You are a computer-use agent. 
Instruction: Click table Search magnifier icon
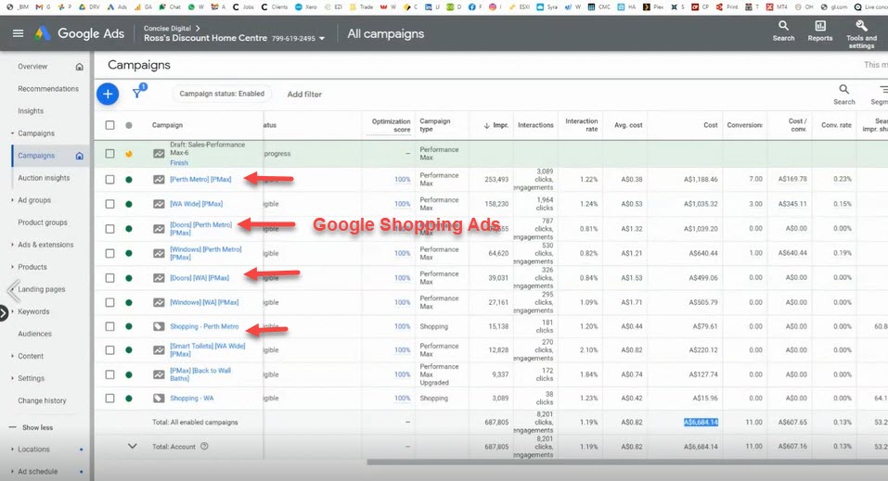click(x=843, y=89)
